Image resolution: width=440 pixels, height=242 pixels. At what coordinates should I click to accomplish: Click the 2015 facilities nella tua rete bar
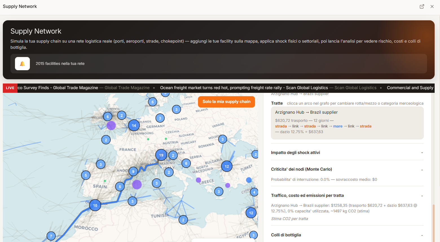[219, 63]
